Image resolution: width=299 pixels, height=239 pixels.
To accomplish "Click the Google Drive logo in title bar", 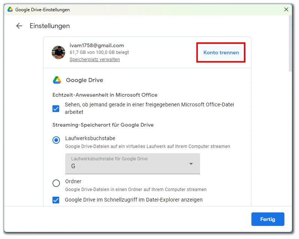I will (10, 9).
